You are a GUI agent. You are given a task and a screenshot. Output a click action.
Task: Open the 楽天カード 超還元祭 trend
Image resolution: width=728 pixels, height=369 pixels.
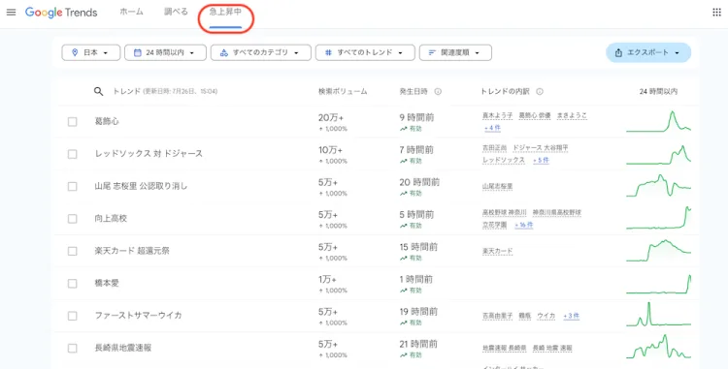[x=132, y=251]
